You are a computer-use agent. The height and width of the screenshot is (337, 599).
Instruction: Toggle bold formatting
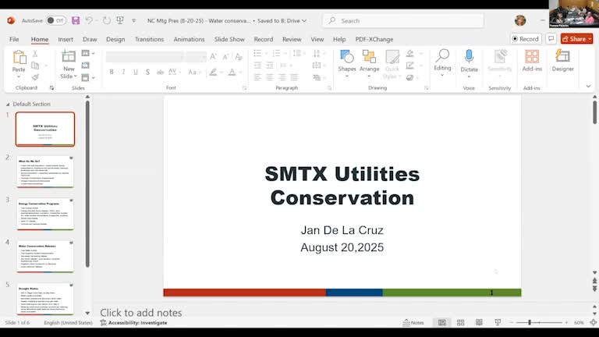point(112,72)
